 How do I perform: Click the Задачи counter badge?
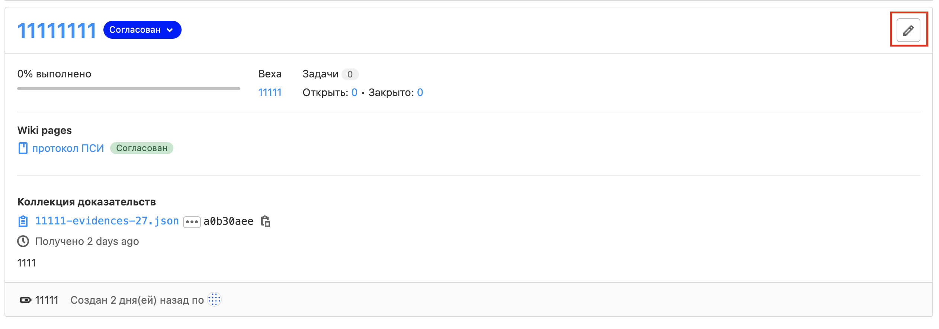point(350,74)
